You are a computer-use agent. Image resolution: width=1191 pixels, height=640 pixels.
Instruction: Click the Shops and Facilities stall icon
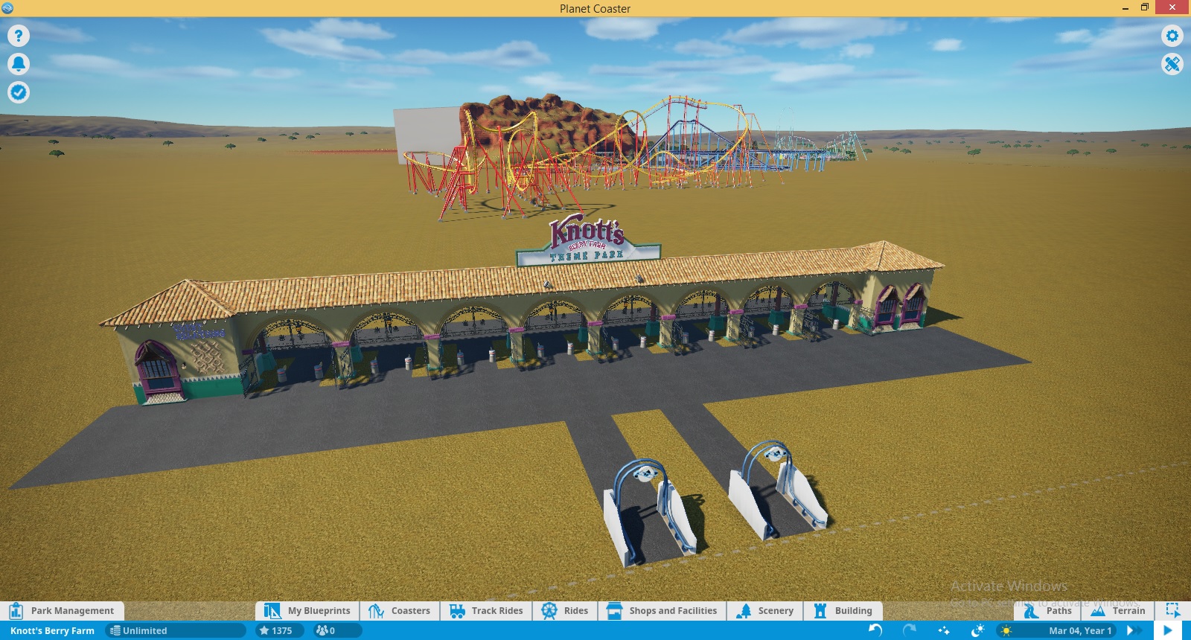point(614,611)
